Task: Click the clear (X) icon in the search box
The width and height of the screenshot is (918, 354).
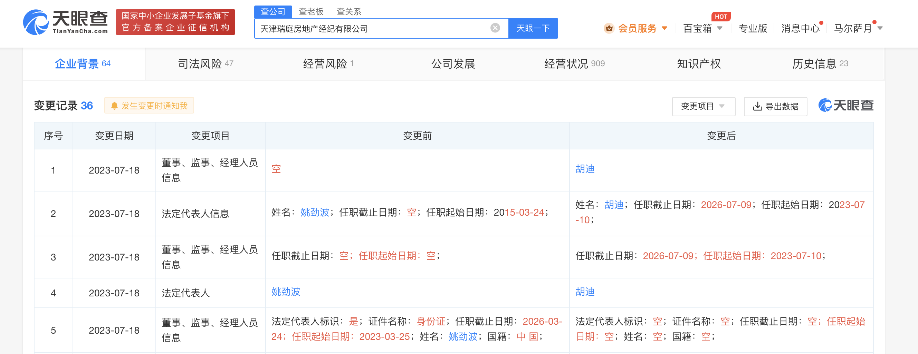Action: coord(495,28)
